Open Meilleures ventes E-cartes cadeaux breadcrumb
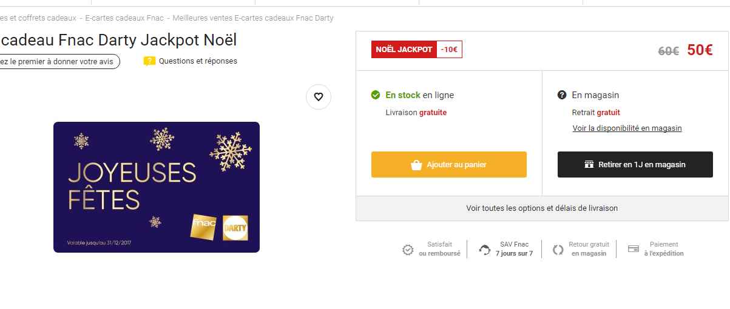 tap(252, 18)
